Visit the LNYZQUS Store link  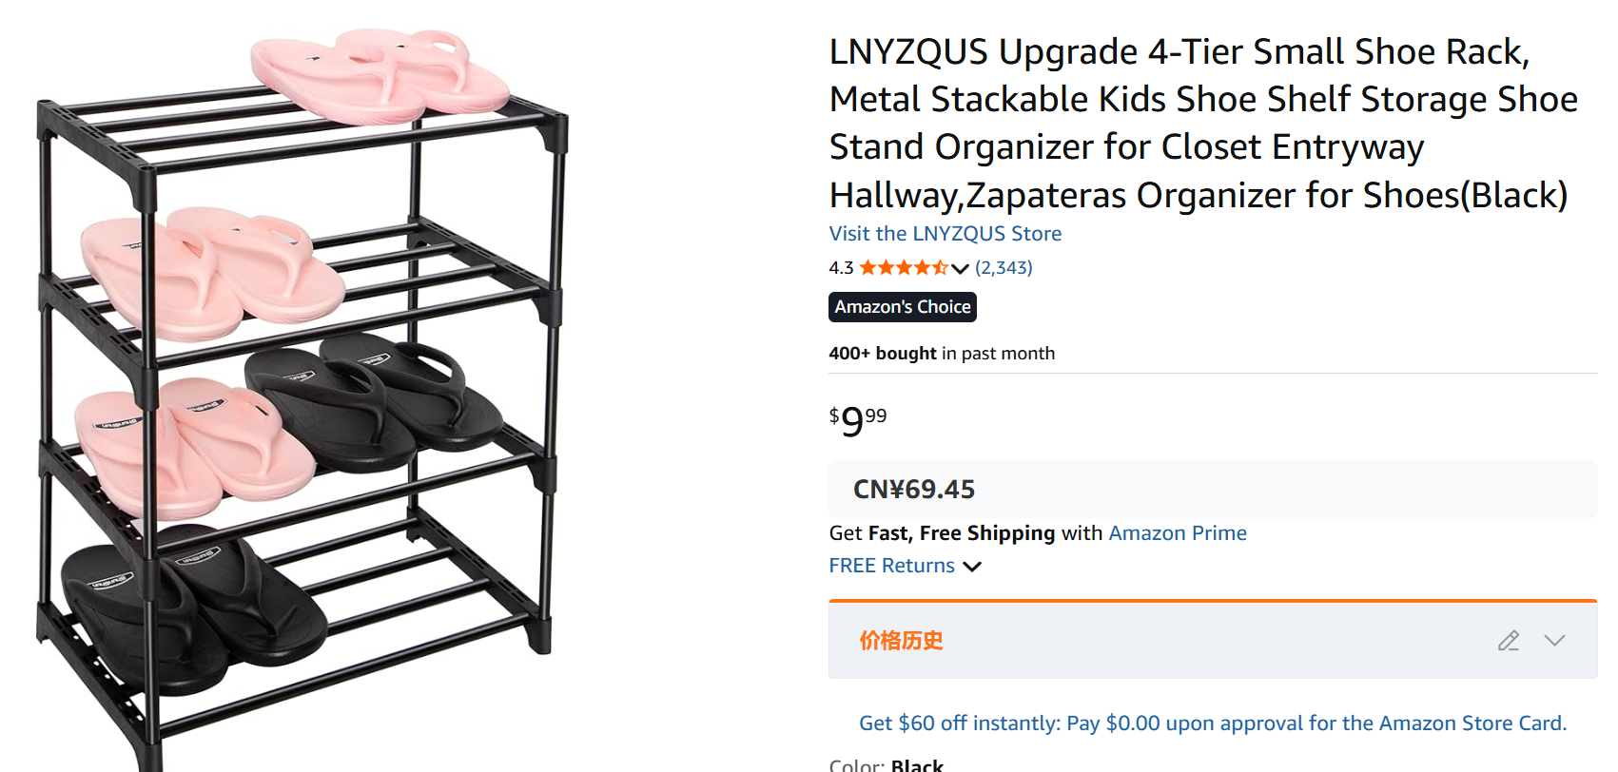[x=945, y=234]
